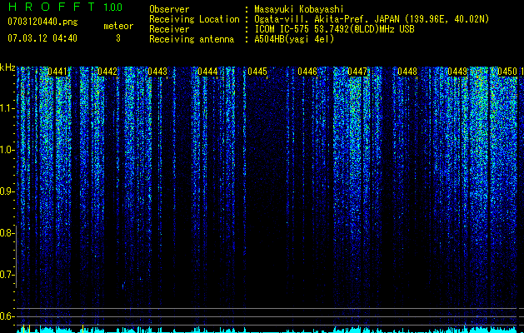Click the 0.8 frequency axis label
The width and height of the screenshot is (524, 333).
(x=7, y=233)
